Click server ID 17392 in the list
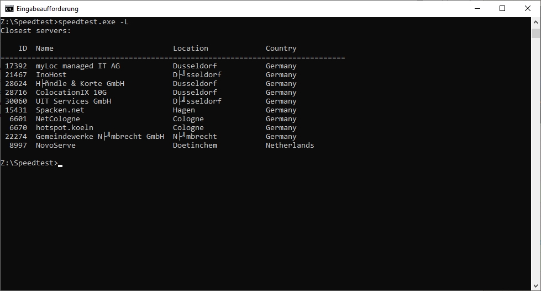This screenshot has height=291, width=541. click(16, 66)
